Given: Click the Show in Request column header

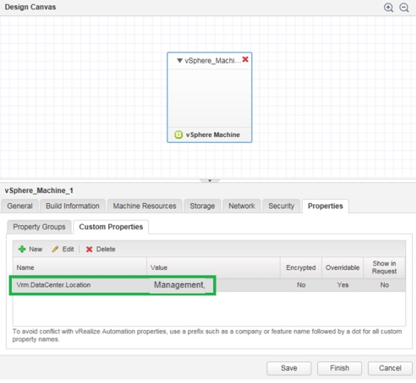Looking at the screenshot, I should click(384, 268).
